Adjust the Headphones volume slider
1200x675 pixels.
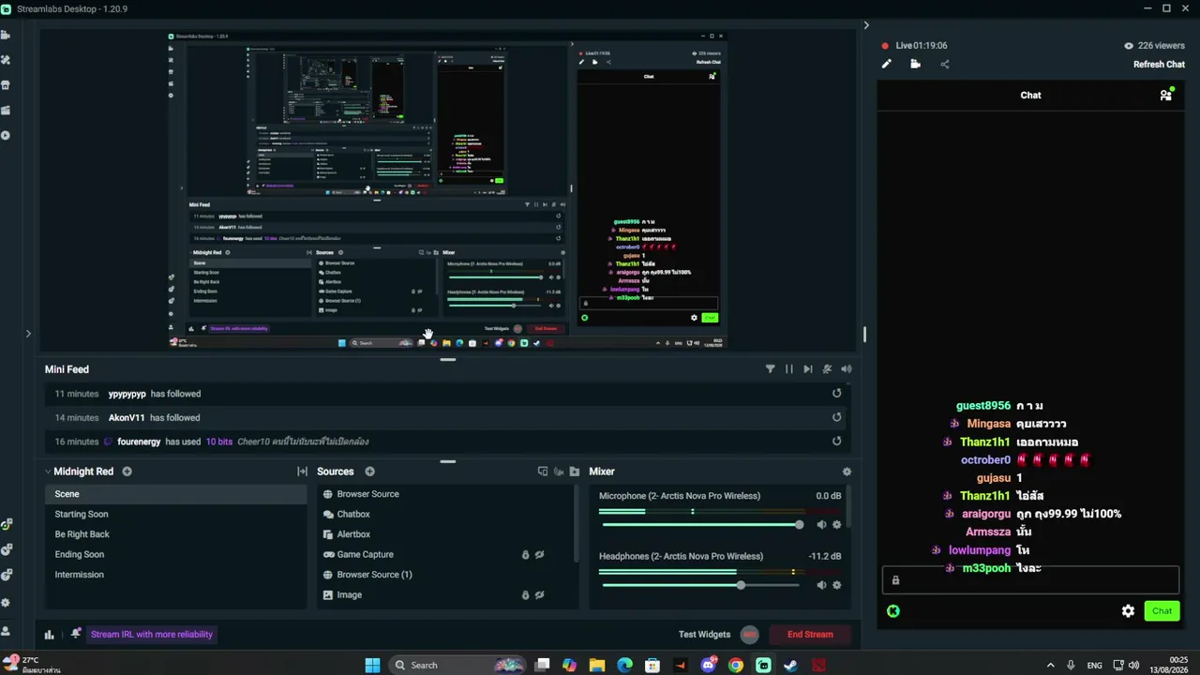click(x=700, y=585)
